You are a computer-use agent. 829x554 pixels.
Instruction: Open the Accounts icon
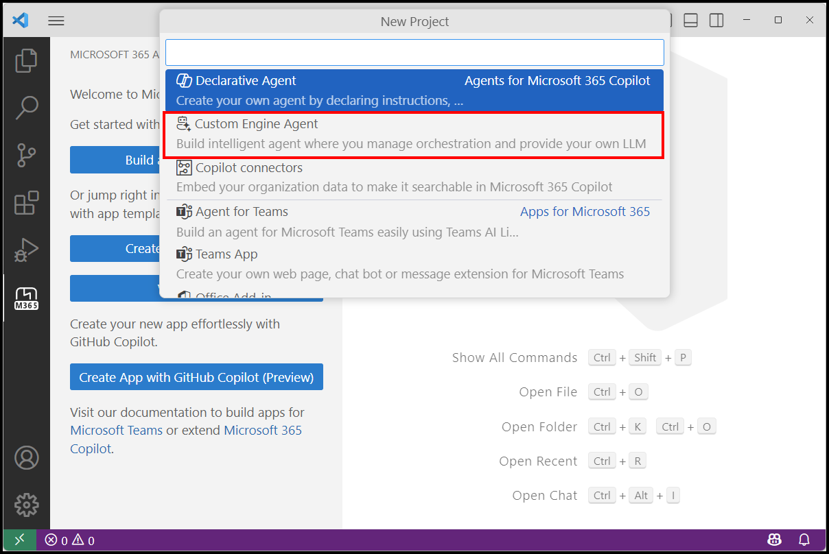pyautogui.click(x=26, y=457)
